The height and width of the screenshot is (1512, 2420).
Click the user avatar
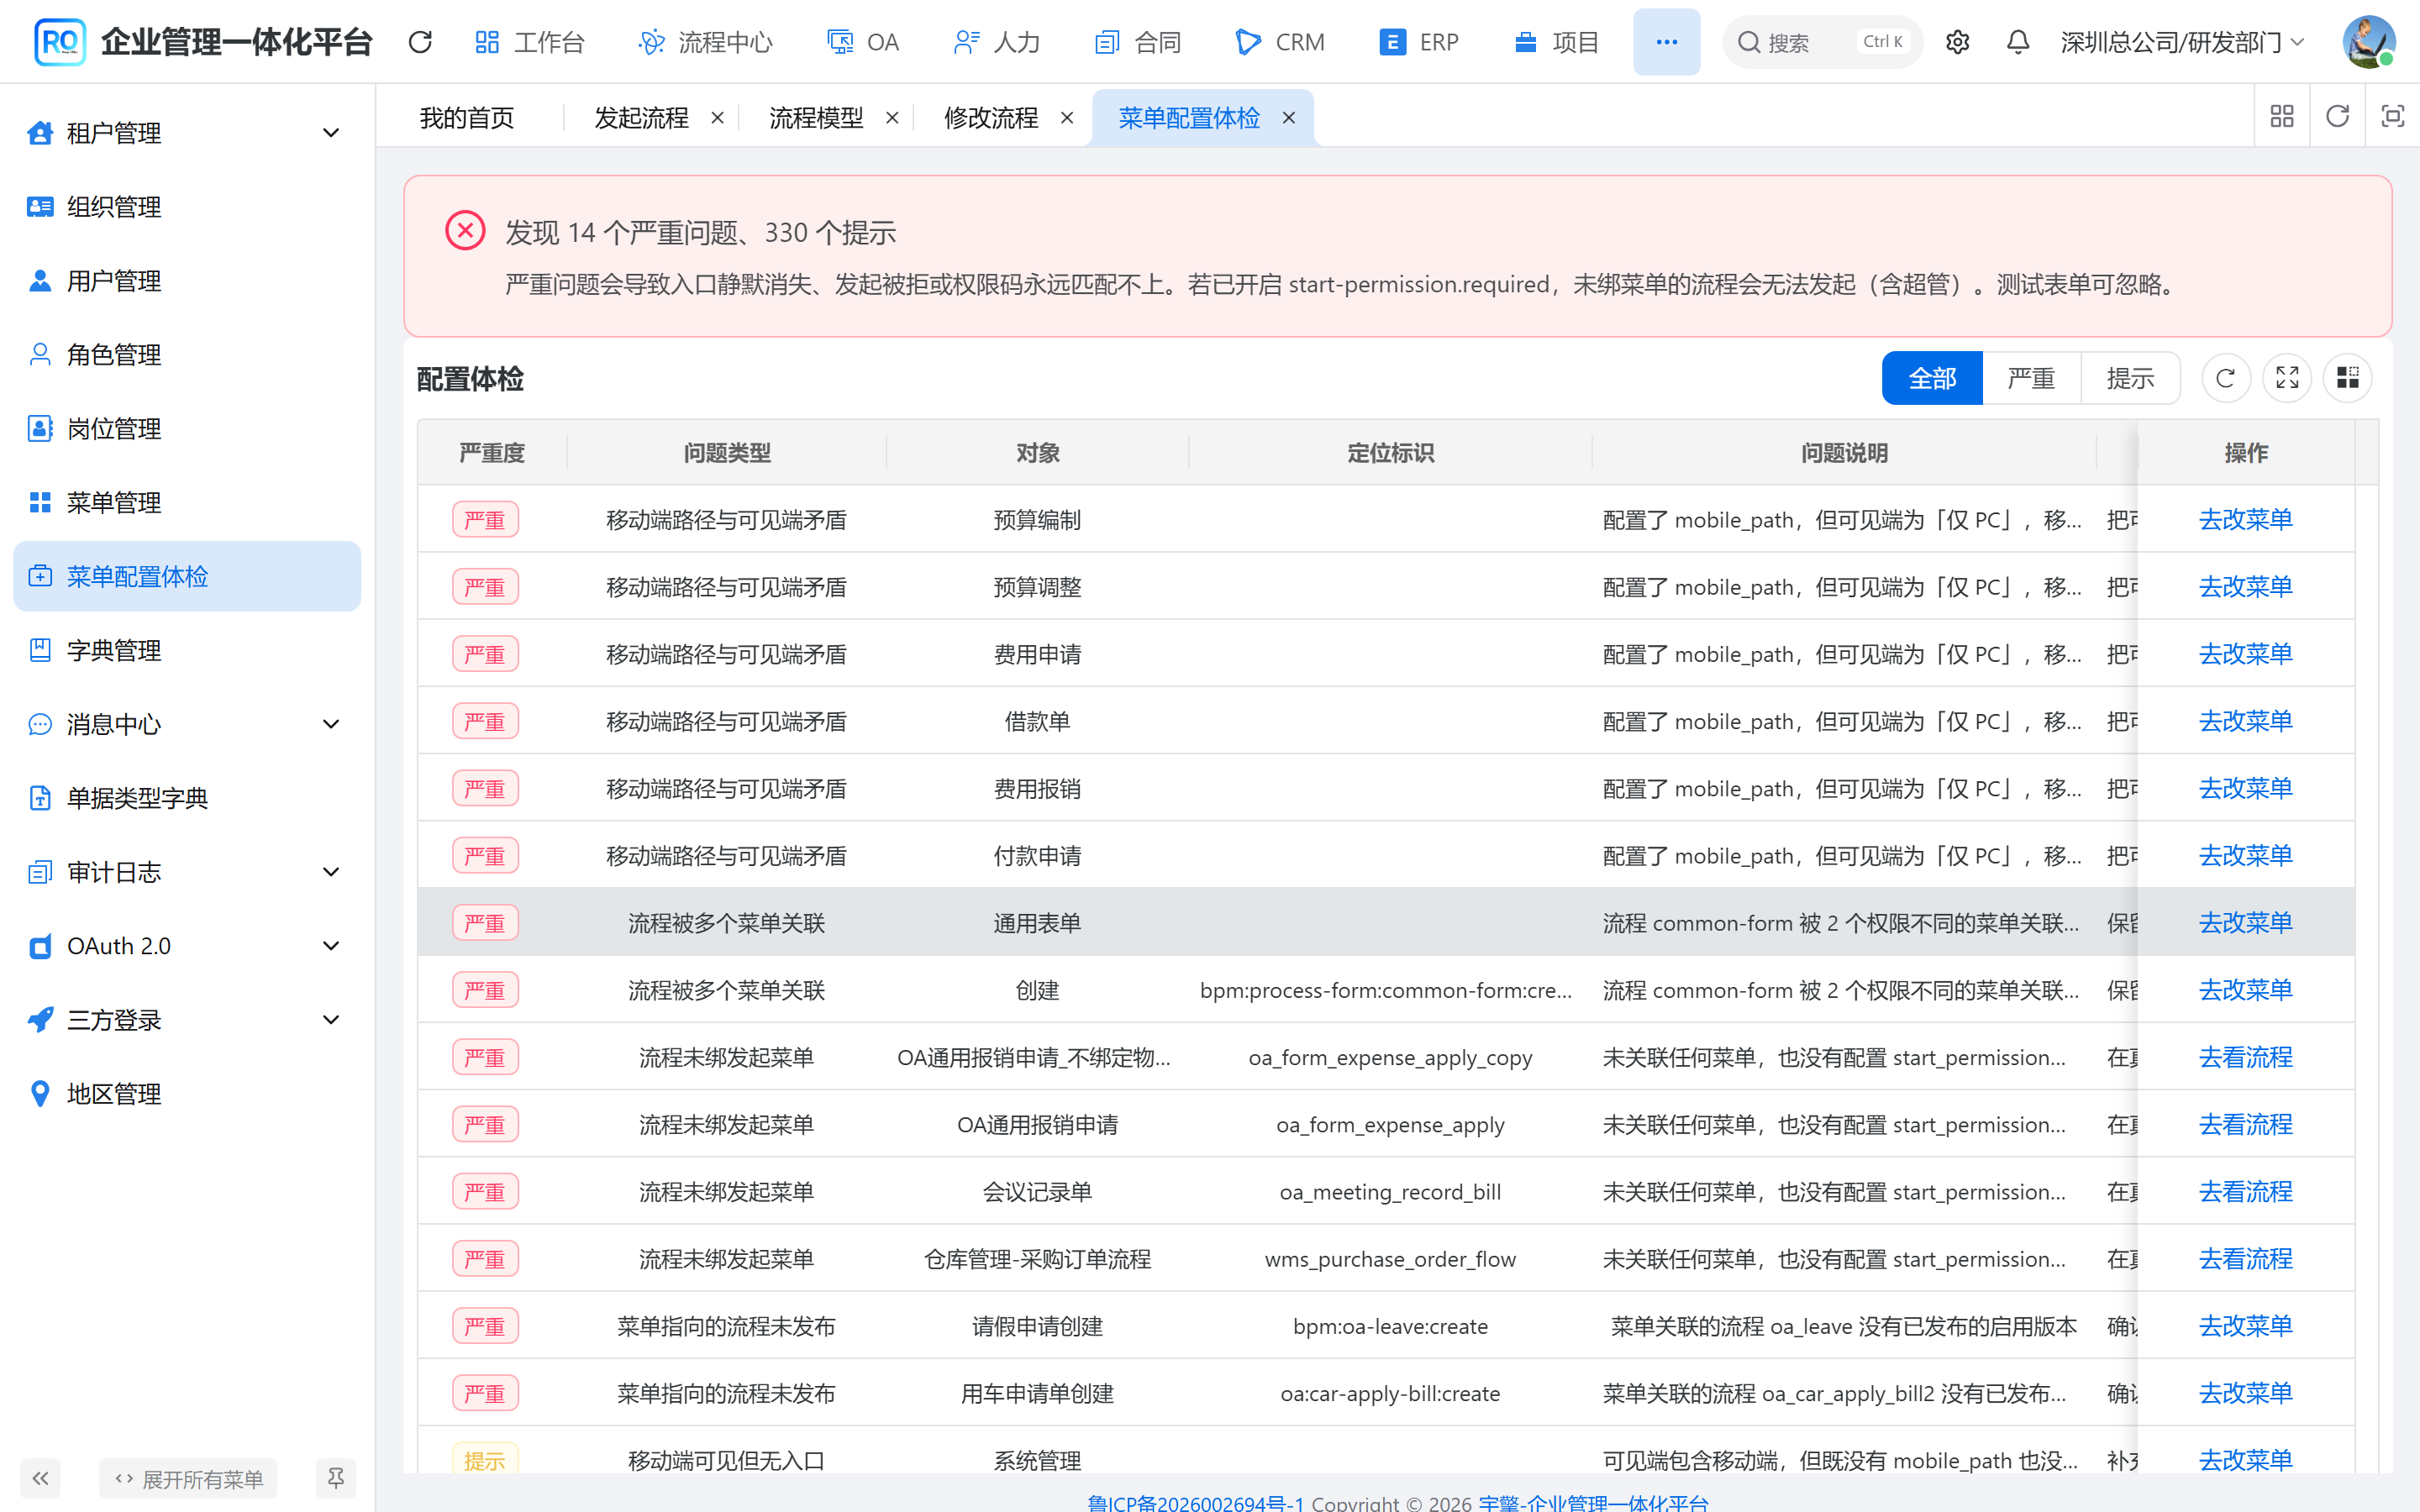(2368, 42)
